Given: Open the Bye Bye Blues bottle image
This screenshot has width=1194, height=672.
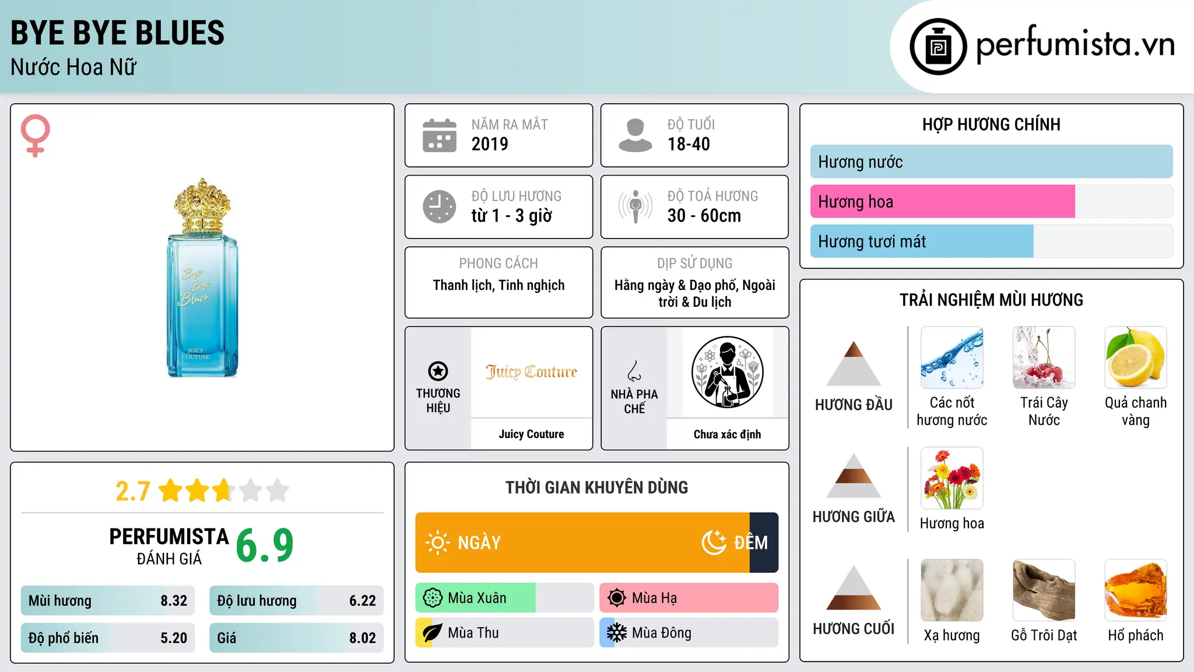Looking at the screenshot, I should pos(202,278).
